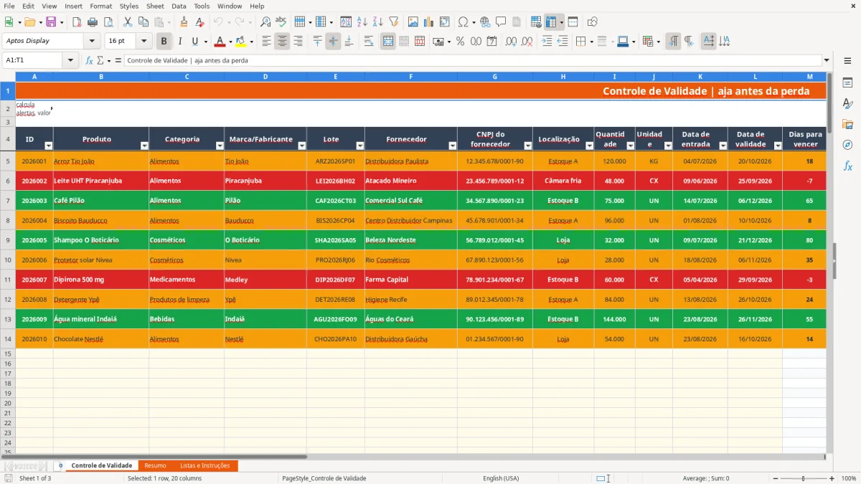This screenshot has height=484, width=861.
Task: Click the Cut scissors icon
Action: click(127, 22)
